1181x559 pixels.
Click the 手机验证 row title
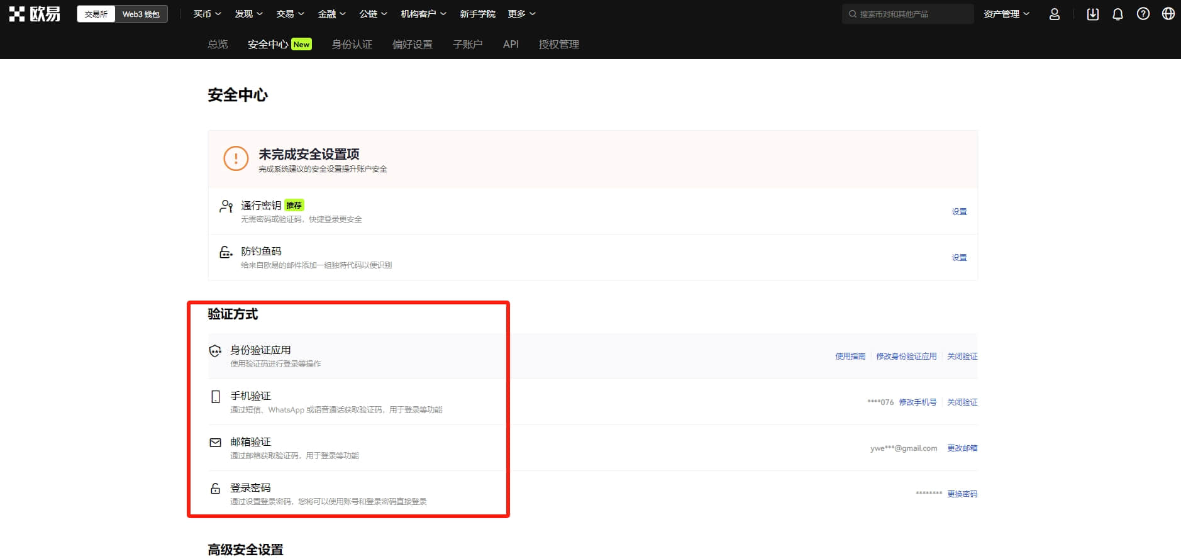tap(250, 396)
